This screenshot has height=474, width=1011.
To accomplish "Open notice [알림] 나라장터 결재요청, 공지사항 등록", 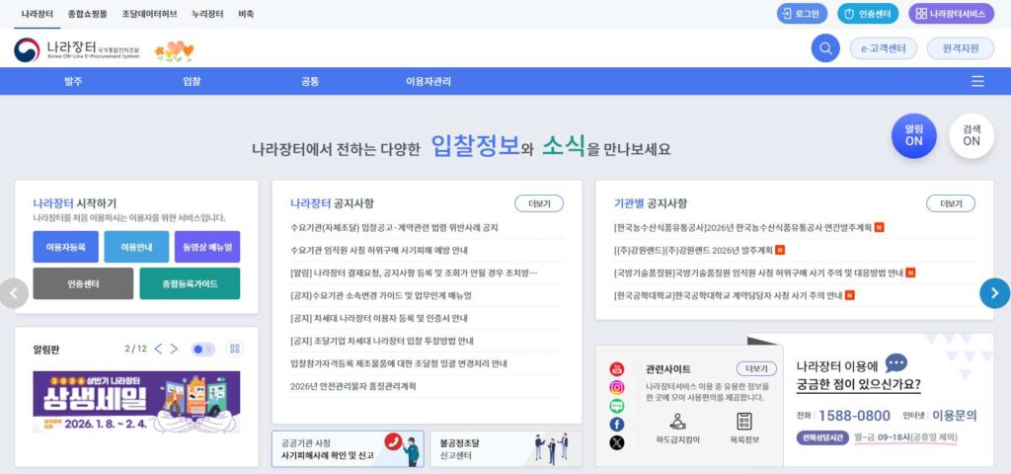I will pyautogui.click(x=414, y=273).
